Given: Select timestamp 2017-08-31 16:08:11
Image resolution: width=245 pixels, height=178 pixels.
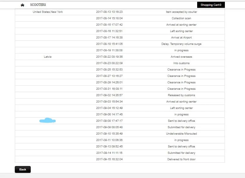Looking at the screenshot, I should pyautogui.click(x=109, y=89).
